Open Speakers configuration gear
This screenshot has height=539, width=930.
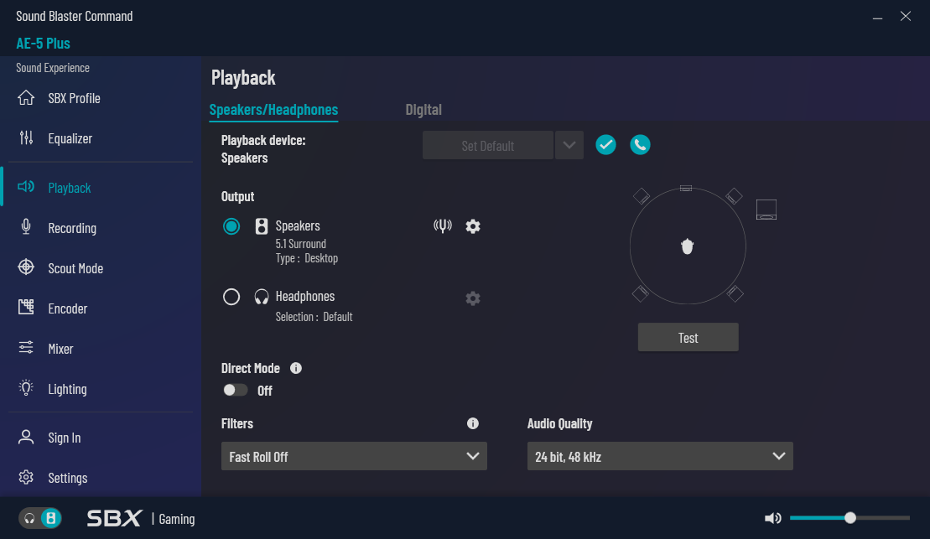coord(473,226)
